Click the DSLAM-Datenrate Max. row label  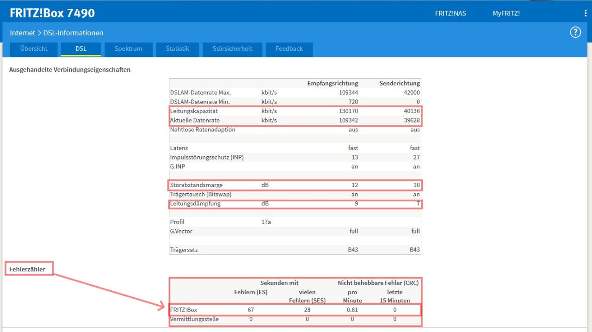point(200,92)
